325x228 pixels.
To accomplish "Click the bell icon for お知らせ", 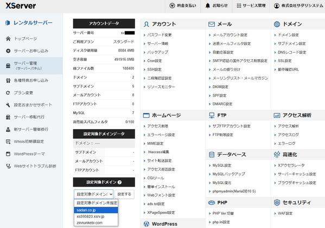I will (x=208, y=5).
